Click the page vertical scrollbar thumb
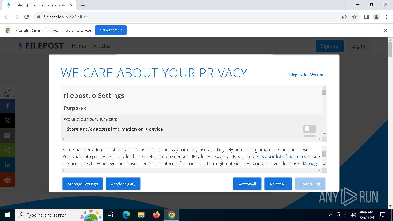Viewport: 393px width, 221px height. (x=390, y=50)
